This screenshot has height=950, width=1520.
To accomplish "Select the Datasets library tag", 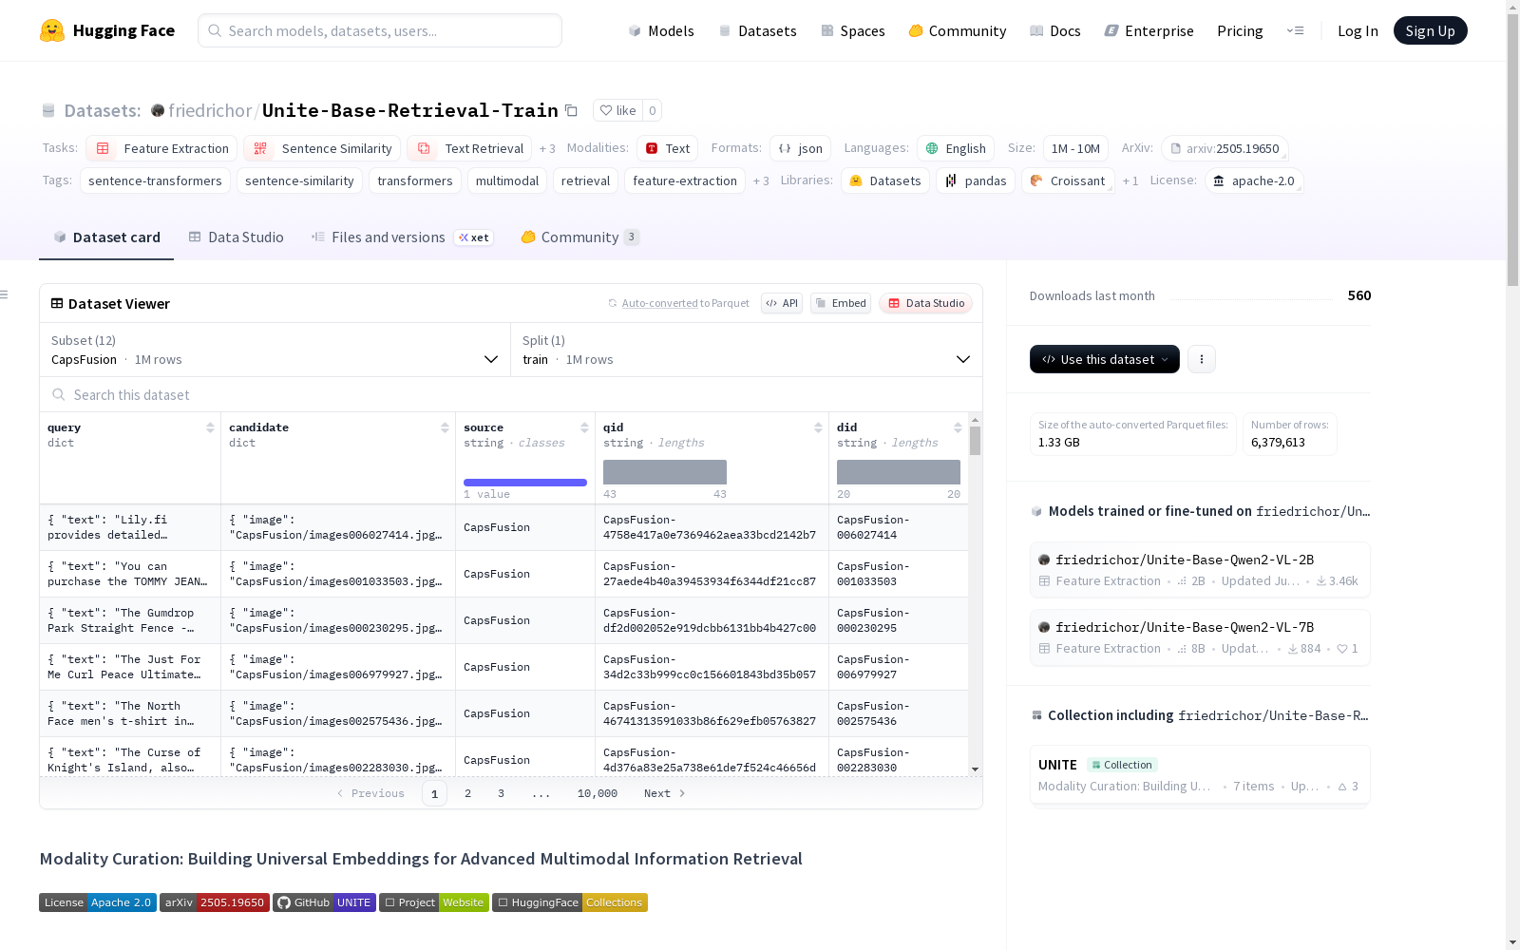I will click(885, 180).
